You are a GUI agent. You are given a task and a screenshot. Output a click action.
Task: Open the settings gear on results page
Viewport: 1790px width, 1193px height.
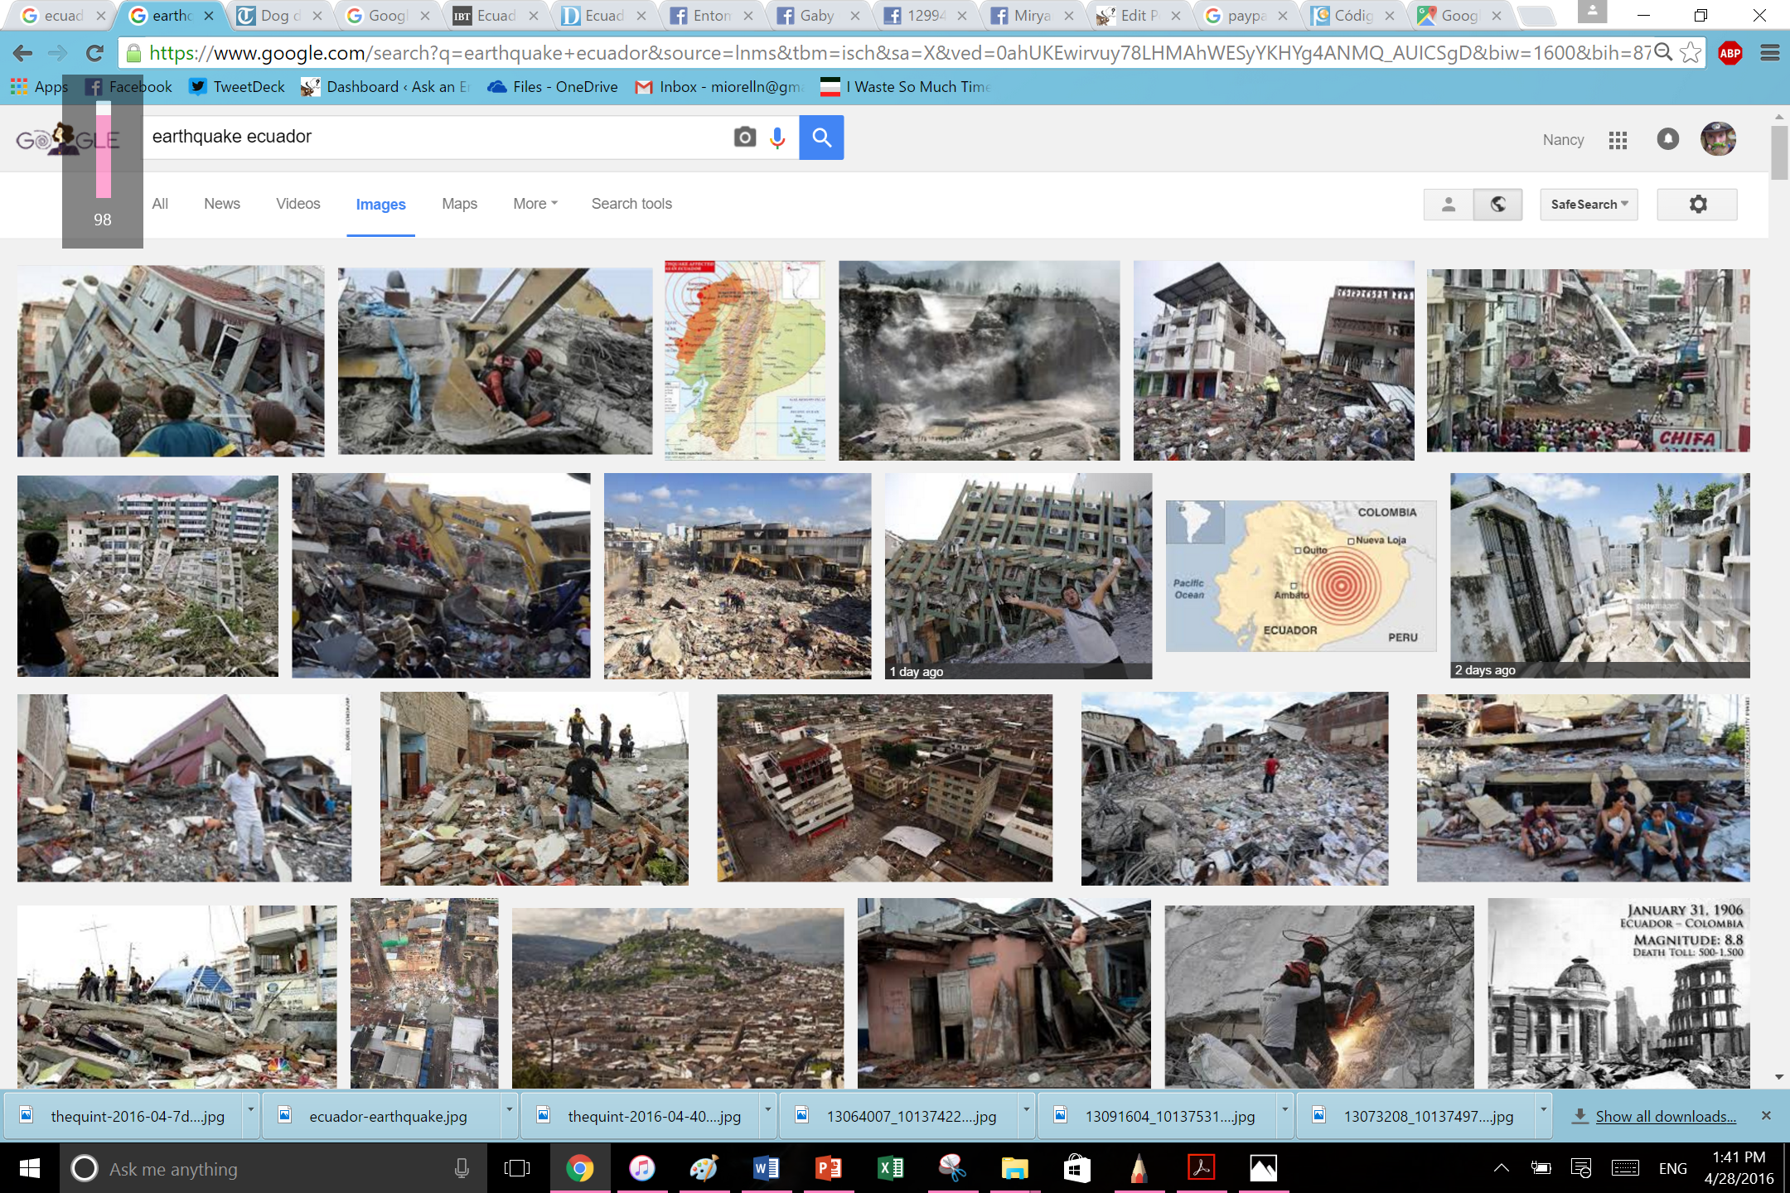coord(1697,205)
